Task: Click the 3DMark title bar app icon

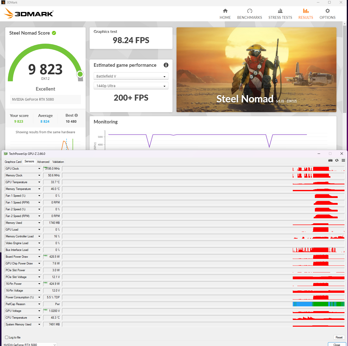Action: (x=3, y=3)
